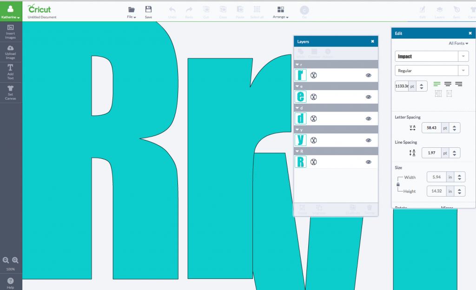Click the round Go button
Viewport: 476px width, 290px height.
pos(304,11)
